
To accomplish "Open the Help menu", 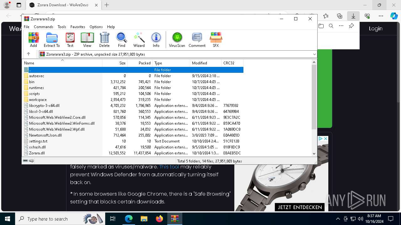I will pos(111,27).
